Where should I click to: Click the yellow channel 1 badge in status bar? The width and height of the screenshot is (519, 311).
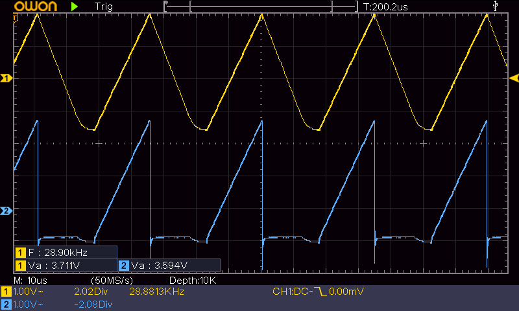(x=6, y=292)
